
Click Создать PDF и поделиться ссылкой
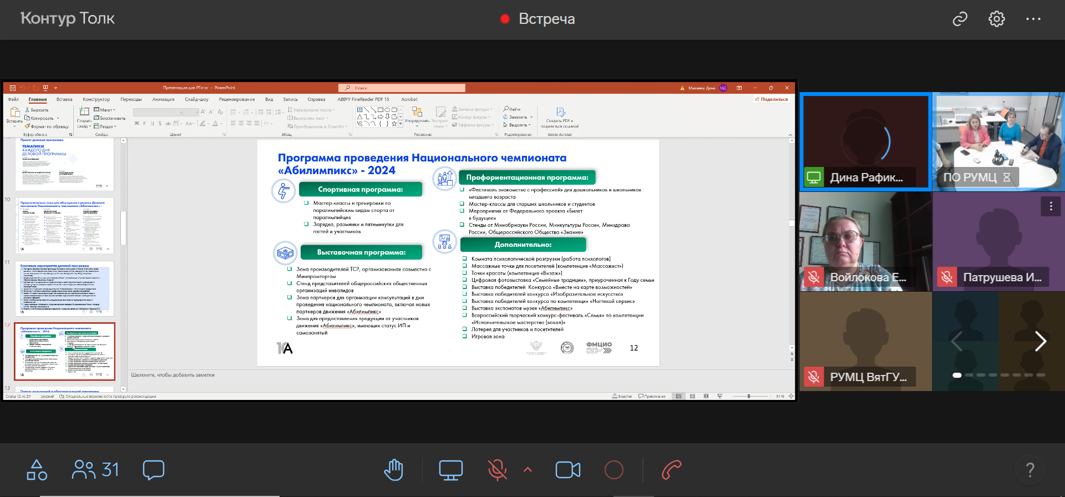(560, 118)
